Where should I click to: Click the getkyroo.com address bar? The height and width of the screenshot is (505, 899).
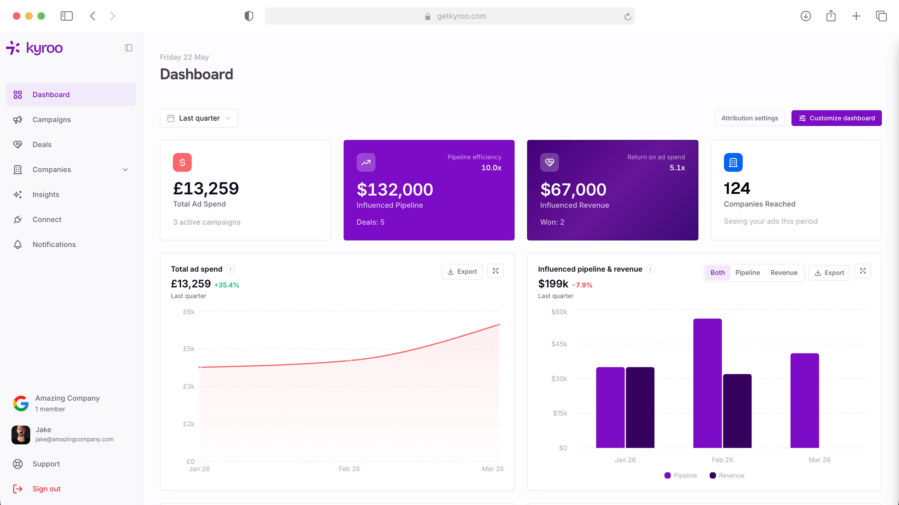449,16
